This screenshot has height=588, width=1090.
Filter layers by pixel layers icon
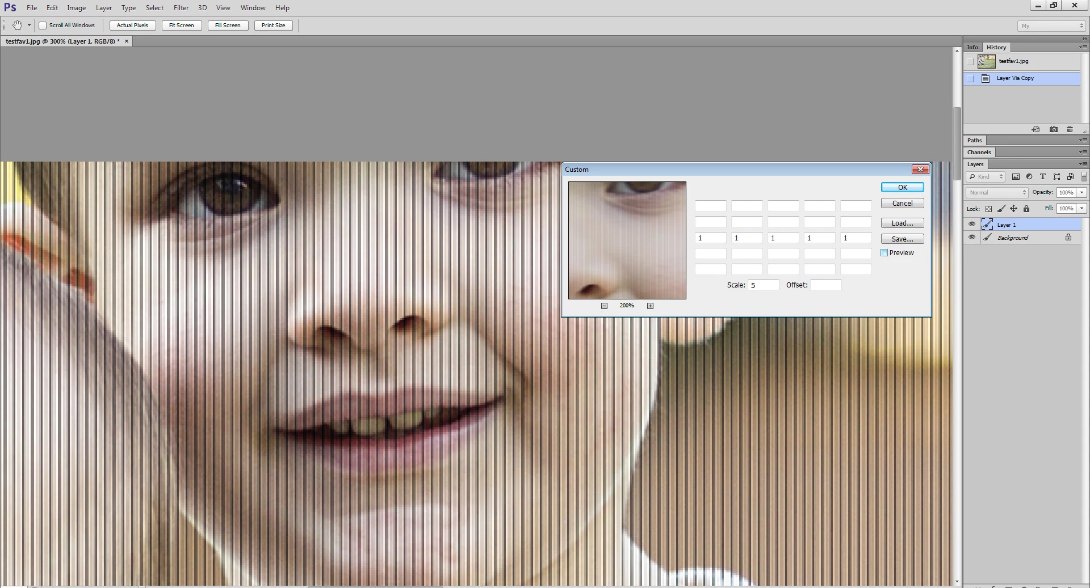[1016, 177]
